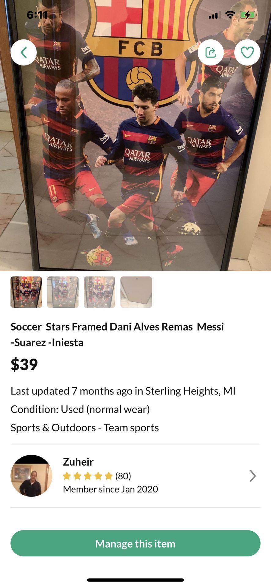
Task: Tap the cellular signal bars icon
Action: point(213,15)
